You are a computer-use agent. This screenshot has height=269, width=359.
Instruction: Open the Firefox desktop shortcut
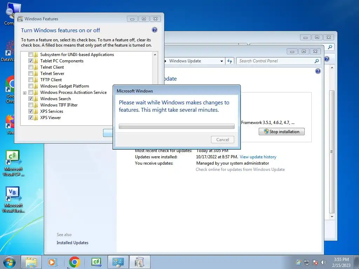coord(10,125)
